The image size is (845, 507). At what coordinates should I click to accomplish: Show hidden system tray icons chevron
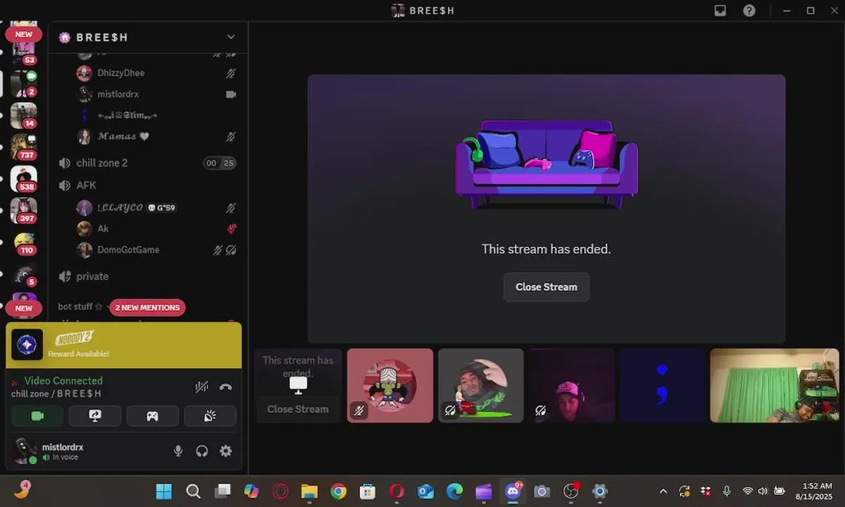click(663, 492)
